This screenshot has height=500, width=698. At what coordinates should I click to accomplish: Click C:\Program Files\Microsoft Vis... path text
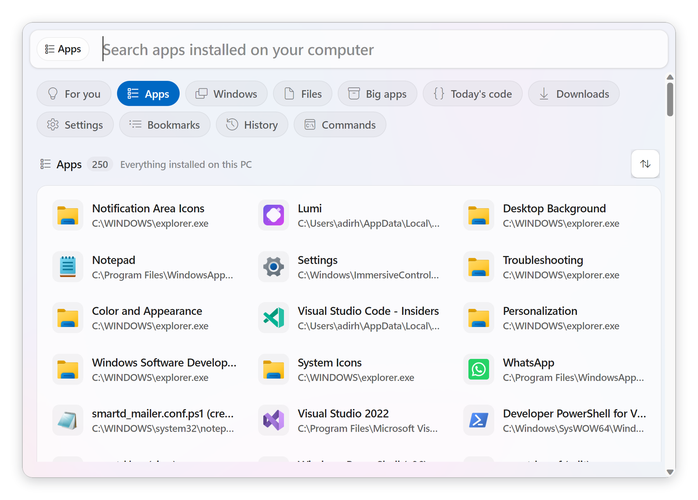pyautogui.click(x=367, y=428)
